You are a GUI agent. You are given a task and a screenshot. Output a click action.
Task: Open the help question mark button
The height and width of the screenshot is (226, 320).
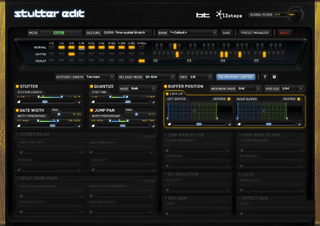click(265, 77)
